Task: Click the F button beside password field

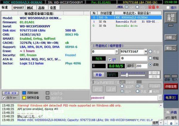Action: click(160, 98)
